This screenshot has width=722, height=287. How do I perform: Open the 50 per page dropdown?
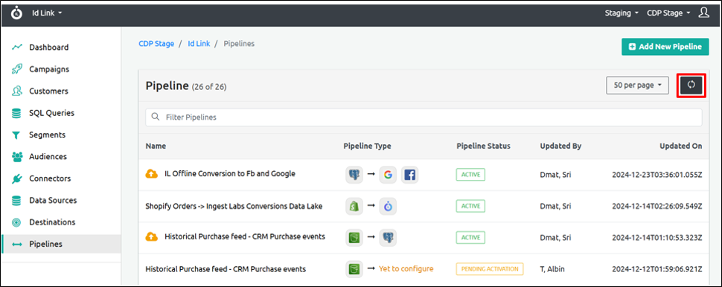(x=637, y=85)
